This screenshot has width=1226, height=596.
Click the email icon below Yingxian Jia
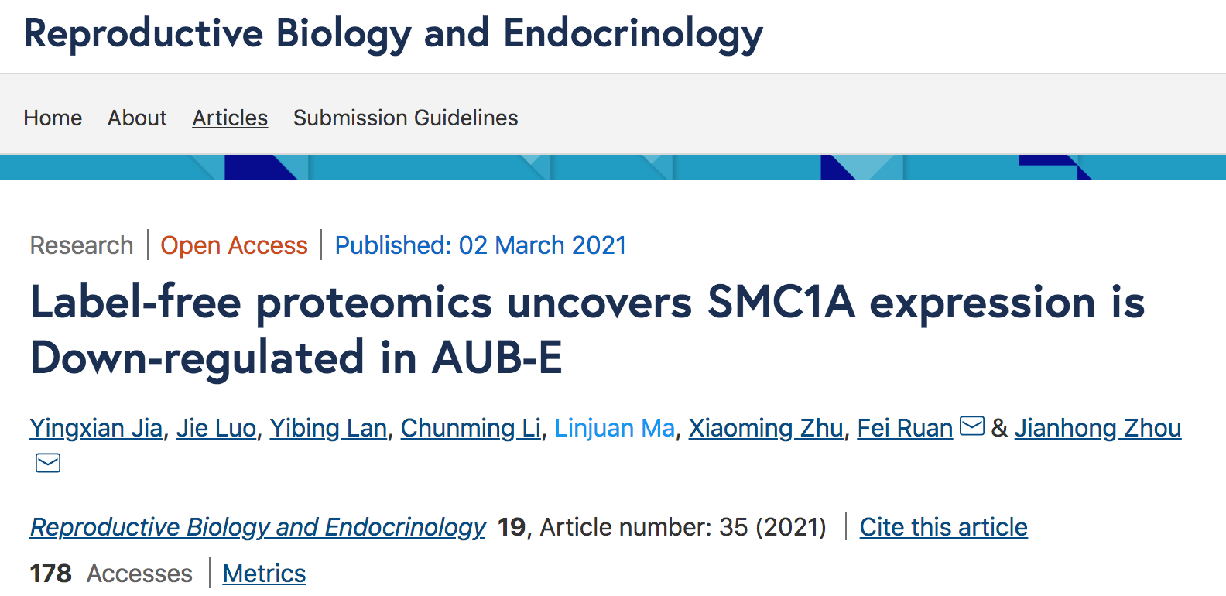48,463
